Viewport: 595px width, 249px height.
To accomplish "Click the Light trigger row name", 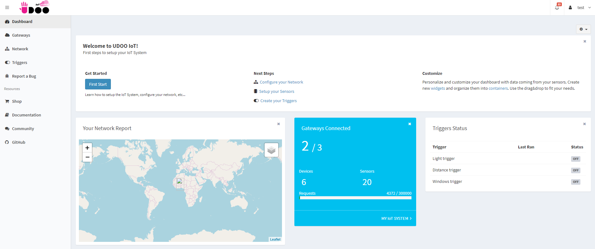I will click(x=443, y=158).
